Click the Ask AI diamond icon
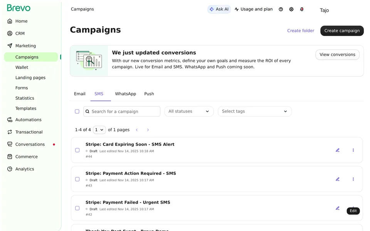The height and width of the screenshot is (231, 370). (x=212, y=9)
